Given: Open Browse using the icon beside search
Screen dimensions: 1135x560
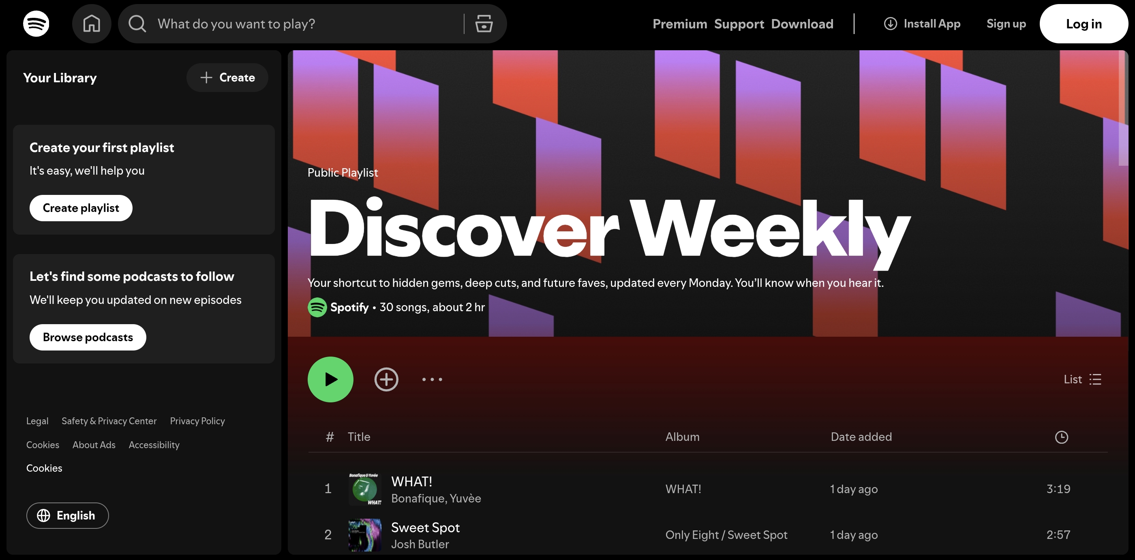Looking at the screenshot, I should pos(484,24).
